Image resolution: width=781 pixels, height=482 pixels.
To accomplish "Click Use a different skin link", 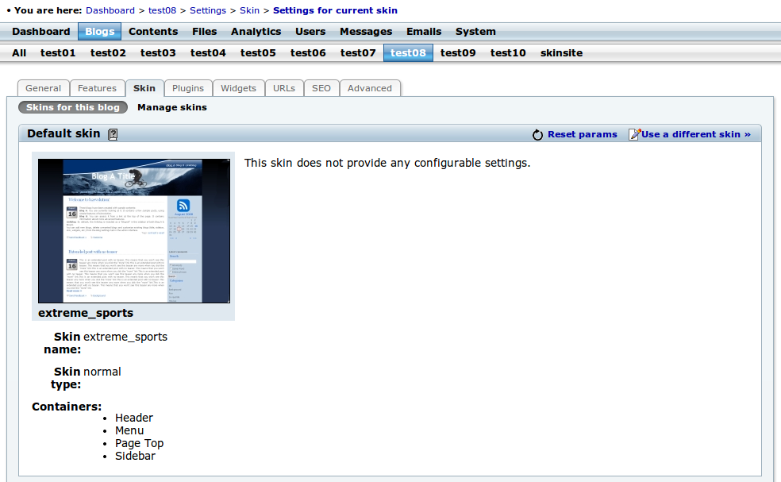I will coord(696,134).
